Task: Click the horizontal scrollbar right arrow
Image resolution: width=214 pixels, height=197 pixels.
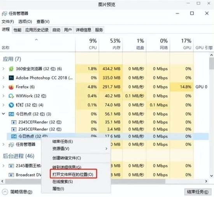Action: click(x=206, y=181)
